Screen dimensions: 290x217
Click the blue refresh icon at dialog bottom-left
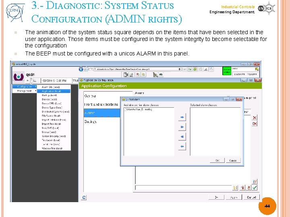coord(84,197)
